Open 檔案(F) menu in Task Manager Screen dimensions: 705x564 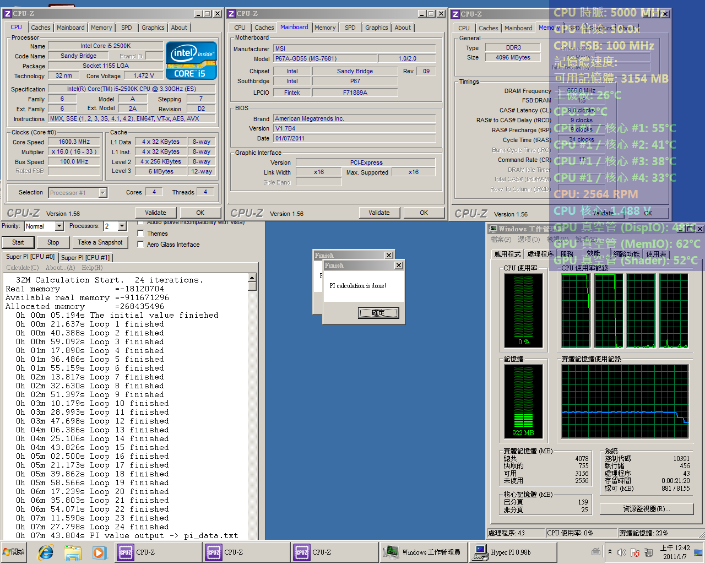501,240
